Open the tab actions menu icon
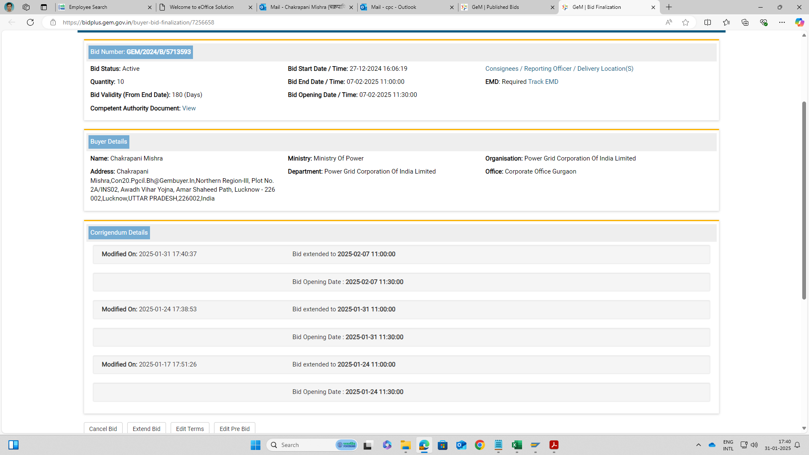The width and height of the screenshot is (809, 455). (x=44, y=7)
